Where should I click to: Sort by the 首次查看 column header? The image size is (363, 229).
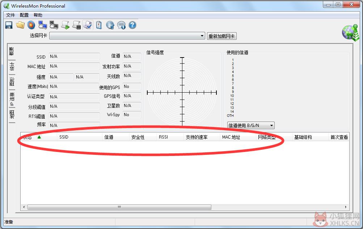[339, 137]
